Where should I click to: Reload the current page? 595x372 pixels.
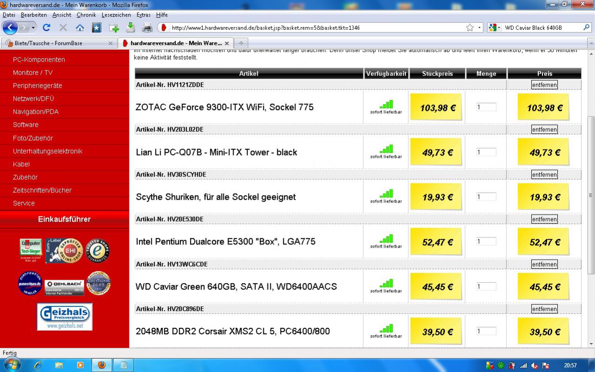(47, 27)
